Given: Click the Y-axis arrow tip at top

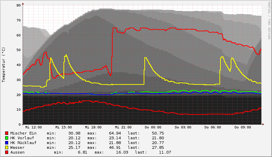Looking at the screenshot, I should pyautogui.click(x=23, y=4).
